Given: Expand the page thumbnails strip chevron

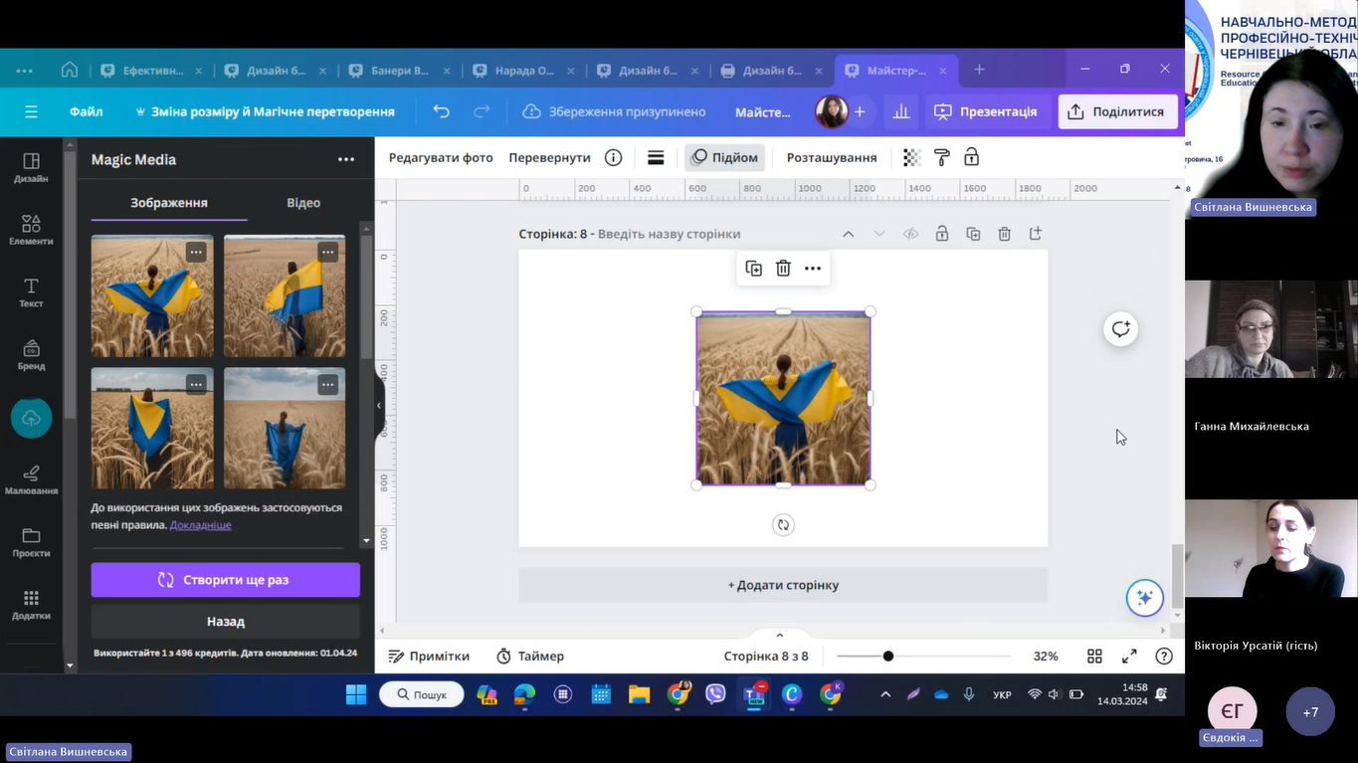Looking at the screenshot, I should (780, 636).
